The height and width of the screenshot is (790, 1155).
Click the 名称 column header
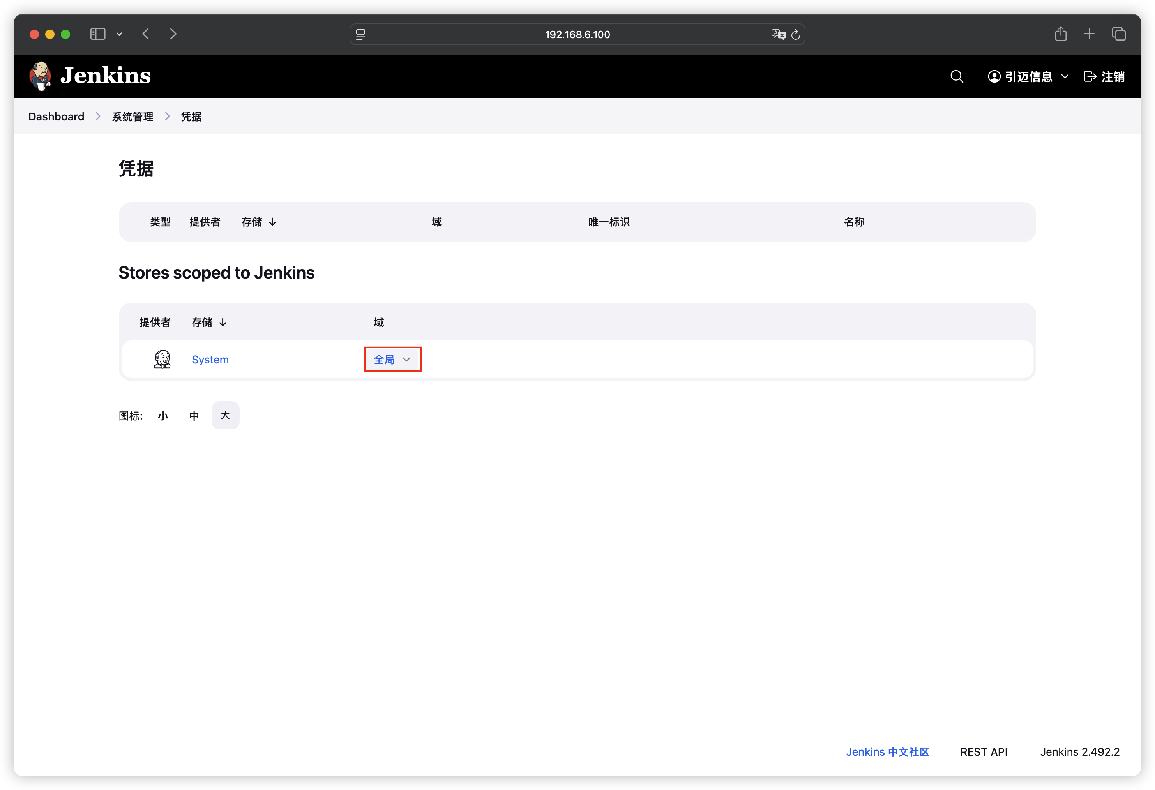tap(854, 222)
